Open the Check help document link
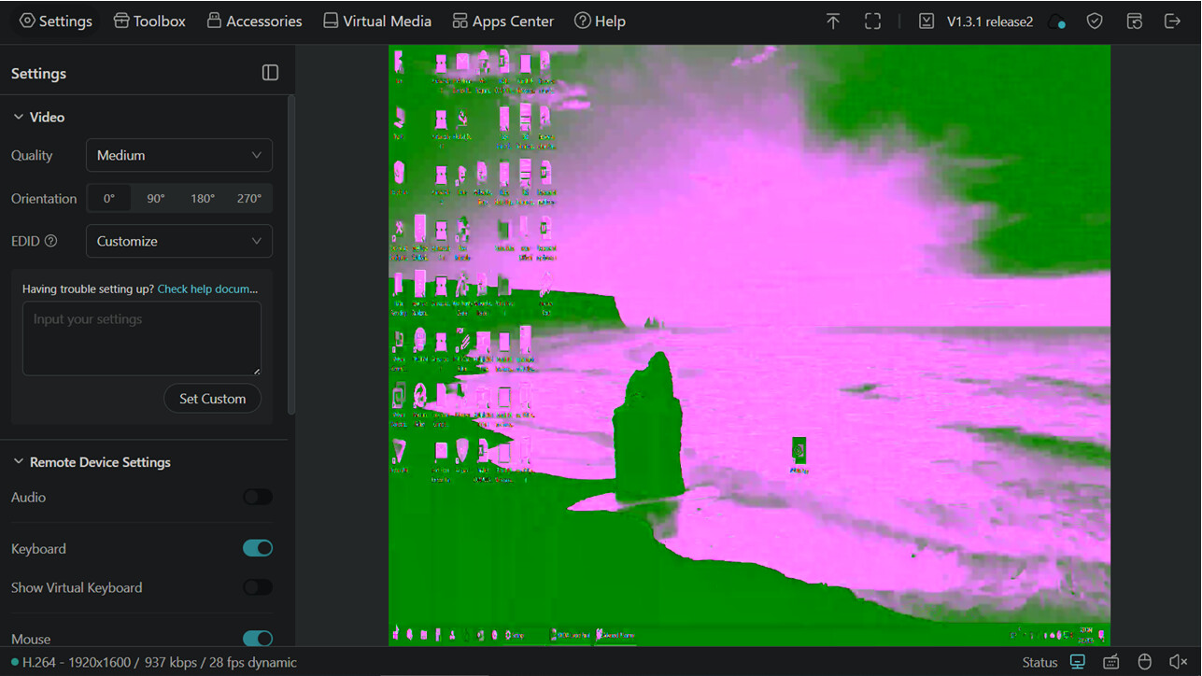This screenshot has height=676, width=1202. tap(207, 289)
